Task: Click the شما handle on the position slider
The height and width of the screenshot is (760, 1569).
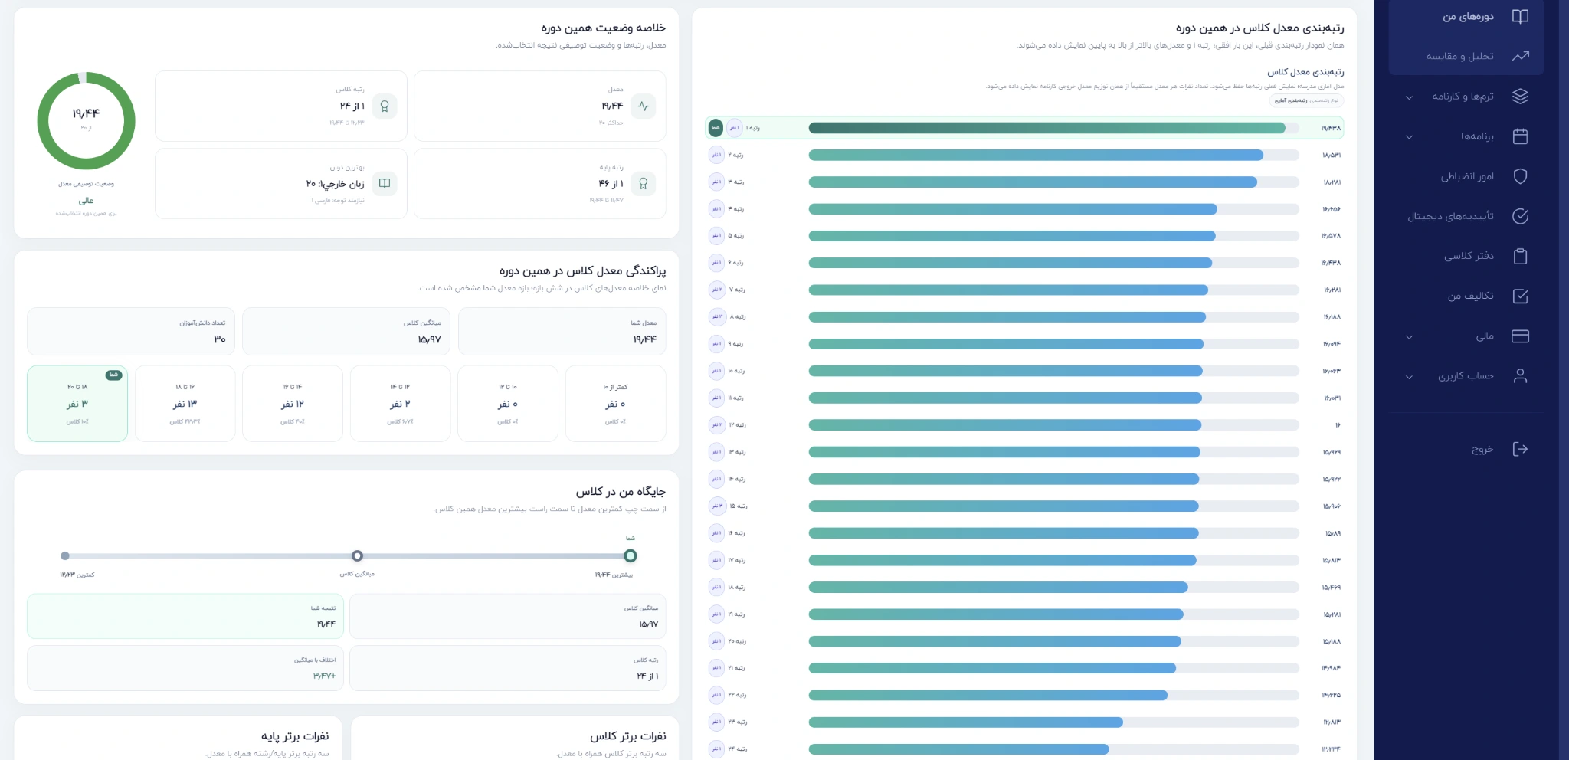Action: pos(631,555)
